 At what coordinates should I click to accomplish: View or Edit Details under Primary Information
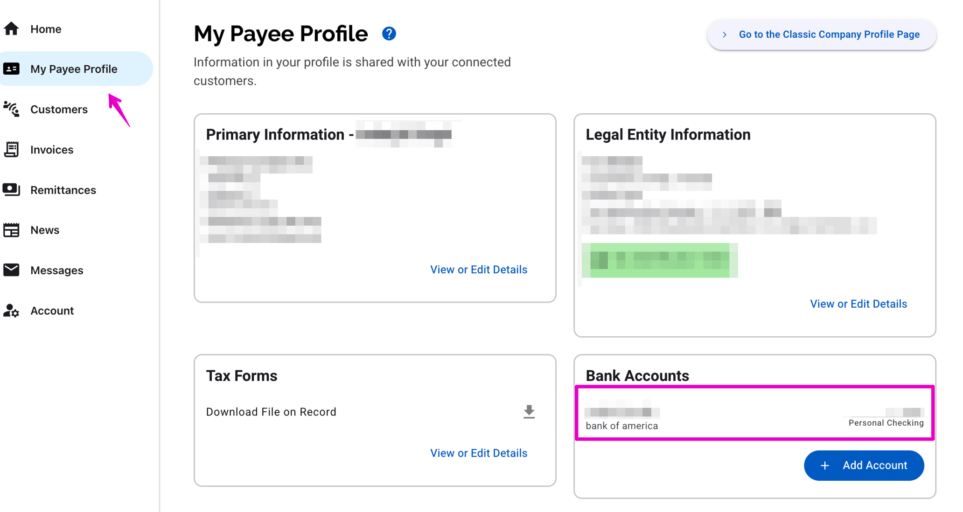click(479, 270)
